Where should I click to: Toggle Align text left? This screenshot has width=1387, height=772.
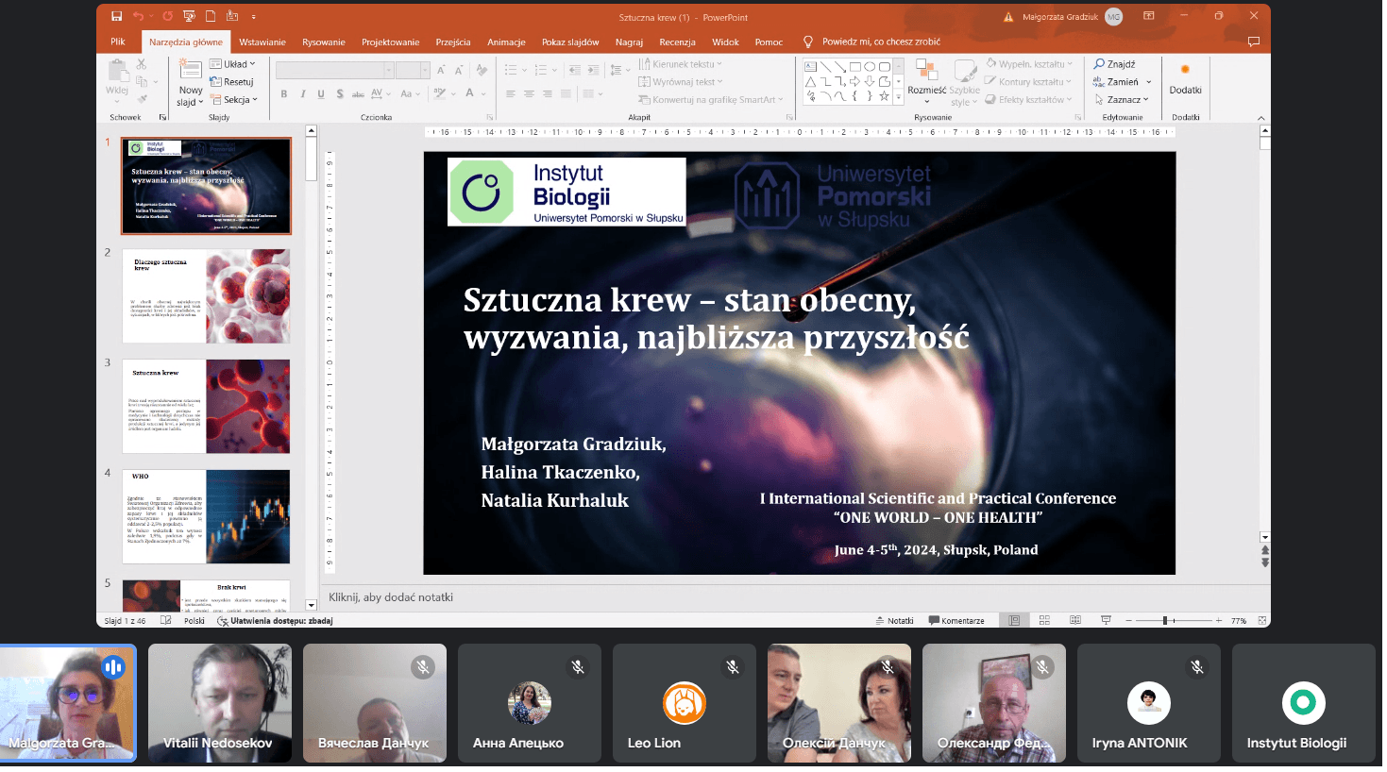coord(511,94)
